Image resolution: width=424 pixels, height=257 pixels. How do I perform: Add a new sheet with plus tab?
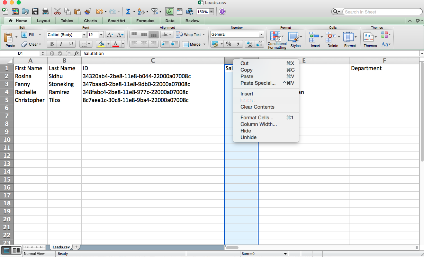click(76, 247)
